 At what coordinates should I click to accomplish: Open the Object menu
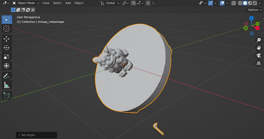click(x=79, y=3)
